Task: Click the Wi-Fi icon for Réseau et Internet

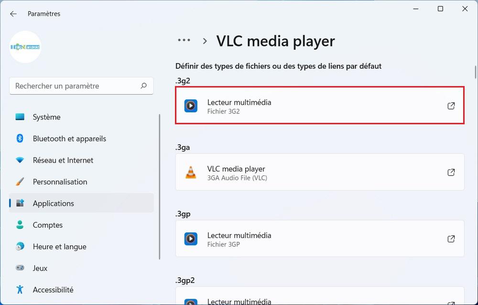Action: 20,160
